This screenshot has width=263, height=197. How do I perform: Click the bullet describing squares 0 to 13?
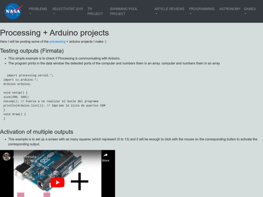pos(132,142)
